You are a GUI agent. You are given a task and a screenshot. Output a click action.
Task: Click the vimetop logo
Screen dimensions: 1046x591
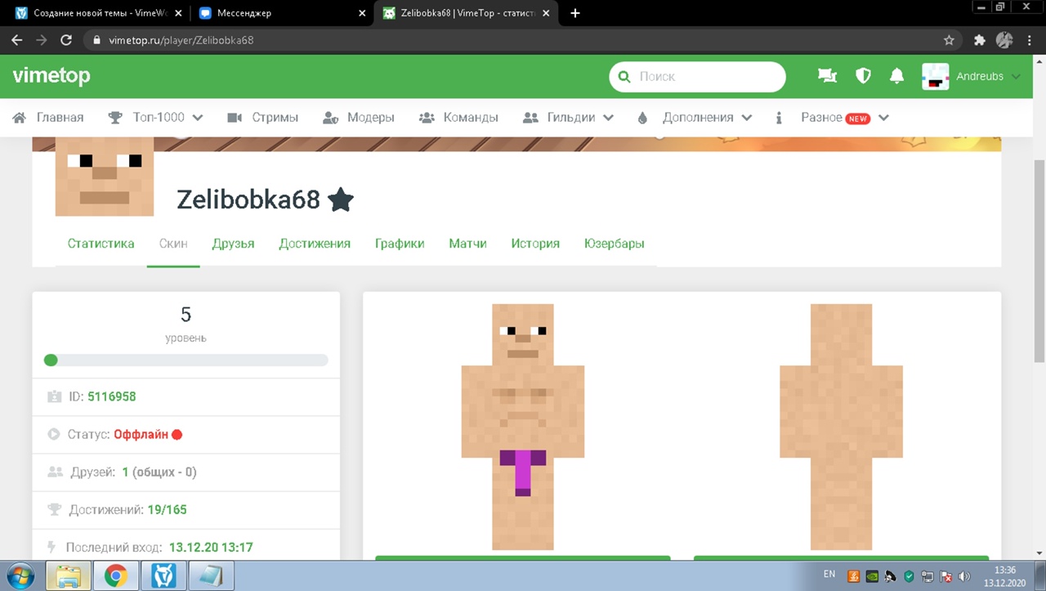pos(51,76)
